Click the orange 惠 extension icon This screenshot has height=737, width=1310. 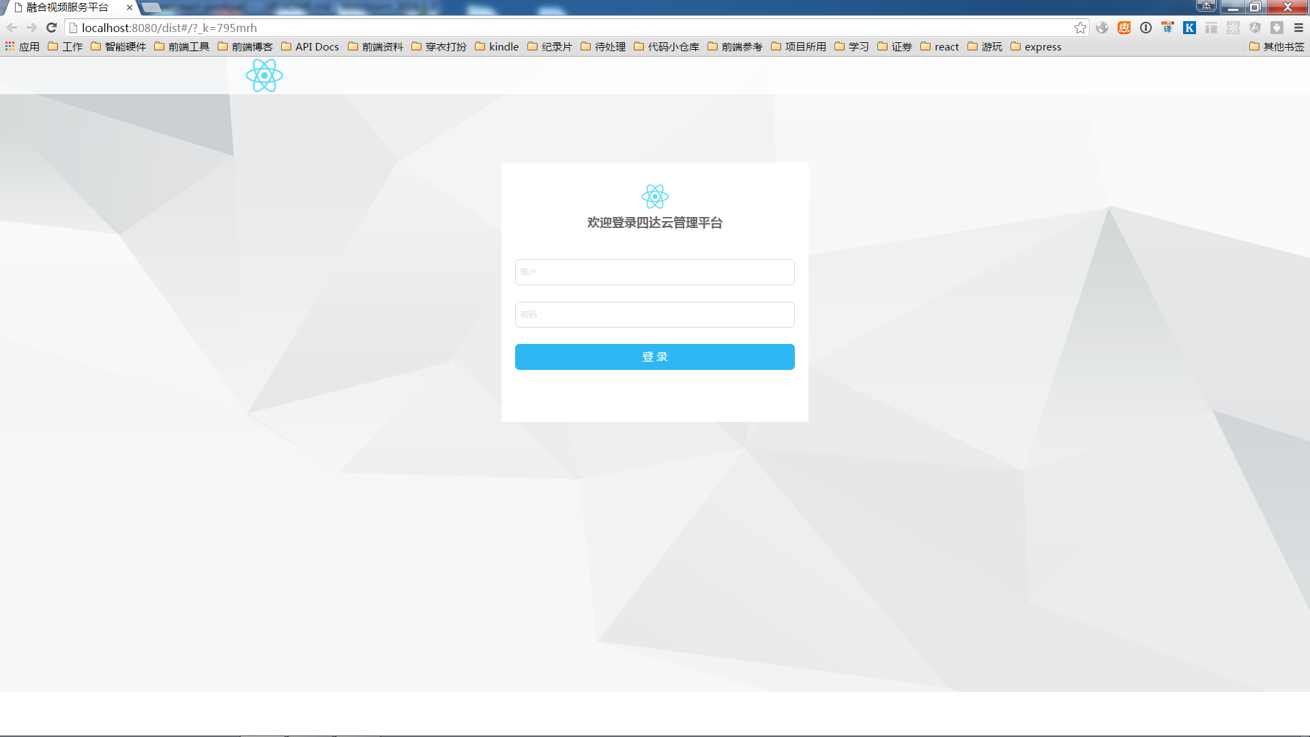click(1124, 28)
